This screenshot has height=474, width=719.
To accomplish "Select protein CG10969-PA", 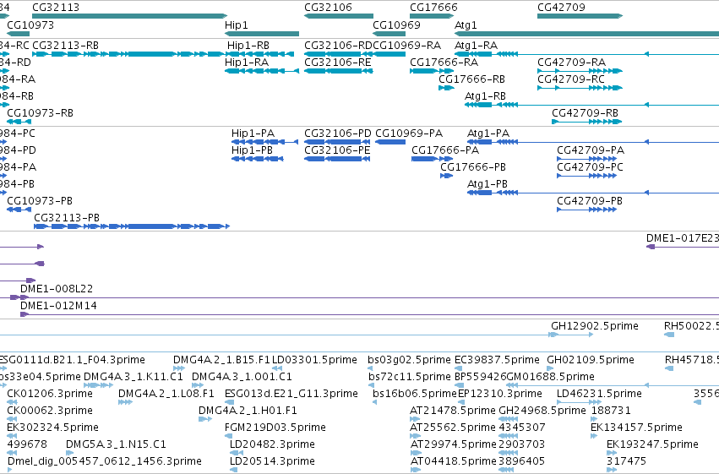I will tap(390, 142).
